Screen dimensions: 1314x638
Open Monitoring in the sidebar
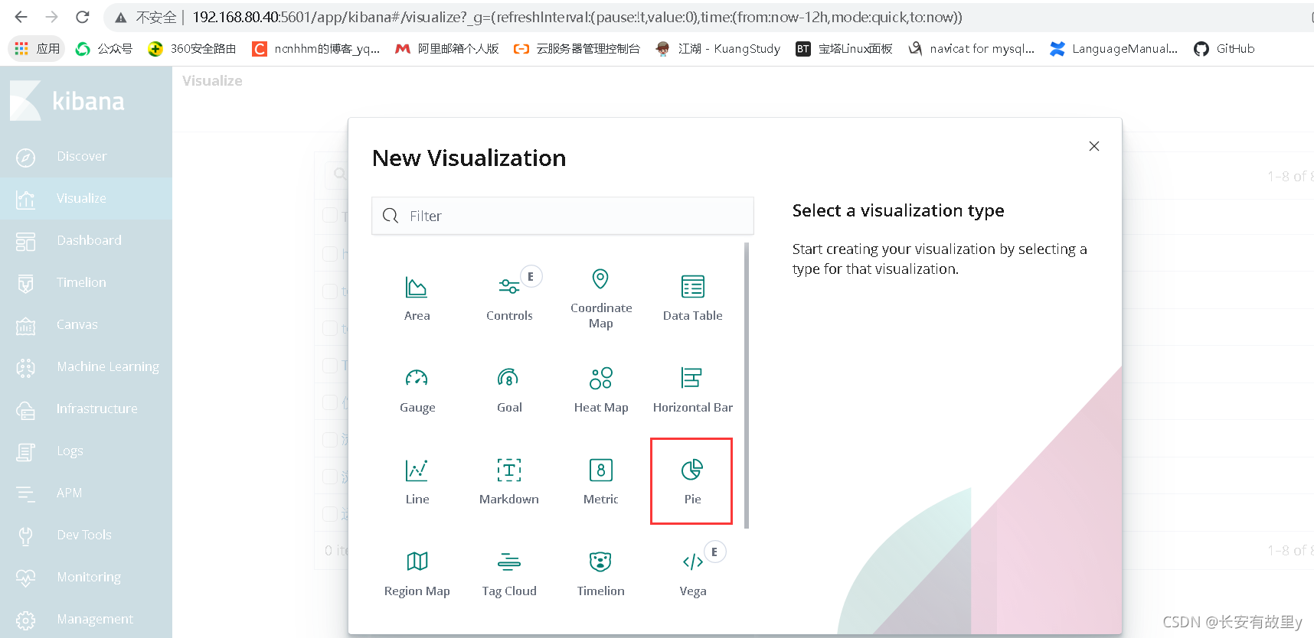[86, 577]
